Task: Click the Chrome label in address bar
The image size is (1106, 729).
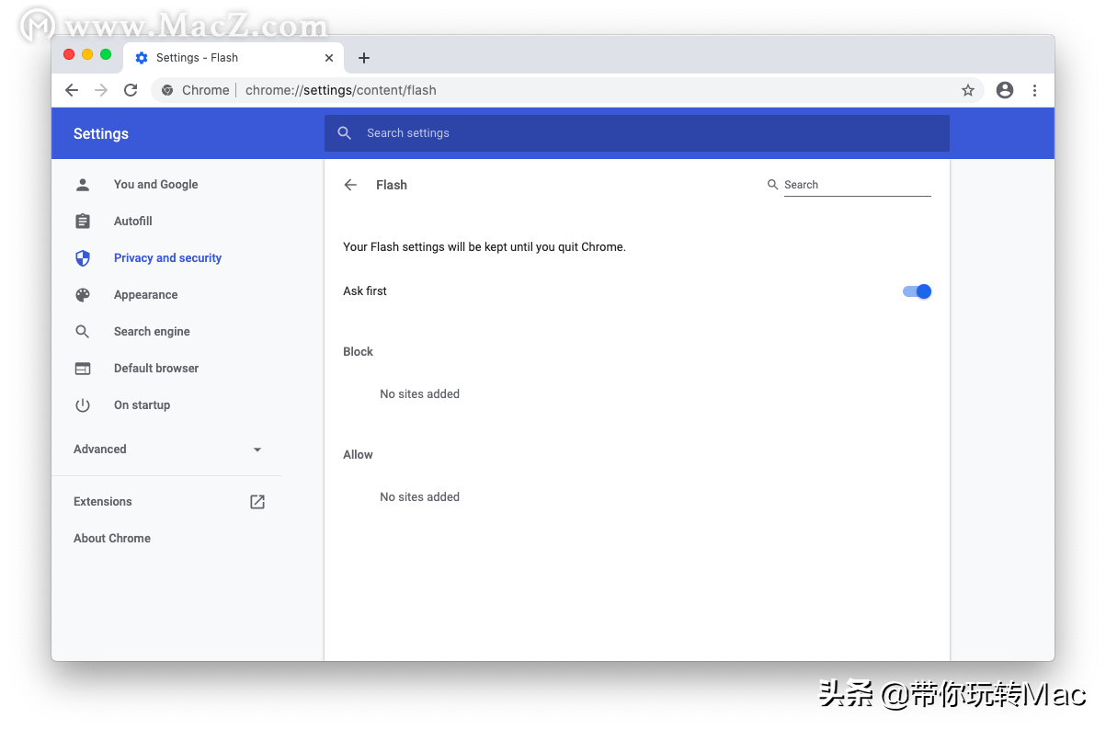Action: 206,90
